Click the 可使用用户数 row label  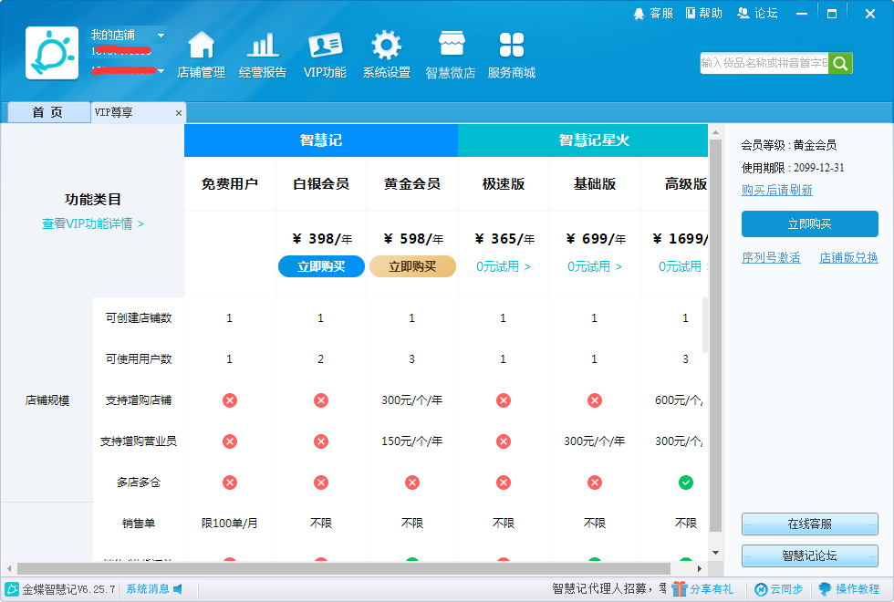(x=139, y=359)
